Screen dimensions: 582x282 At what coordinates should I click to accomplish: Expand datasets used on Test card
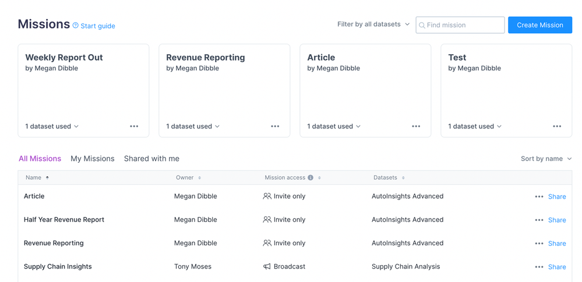(475, 126)
